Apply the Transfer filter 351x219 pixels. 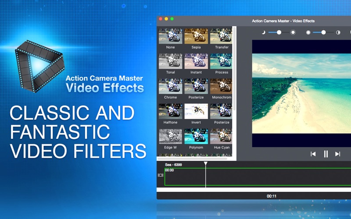(221, 36)
